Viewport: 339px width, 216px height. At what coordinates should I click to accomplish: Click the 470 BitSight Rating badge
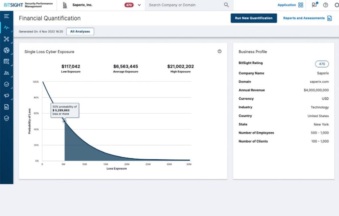coord(322,64)
